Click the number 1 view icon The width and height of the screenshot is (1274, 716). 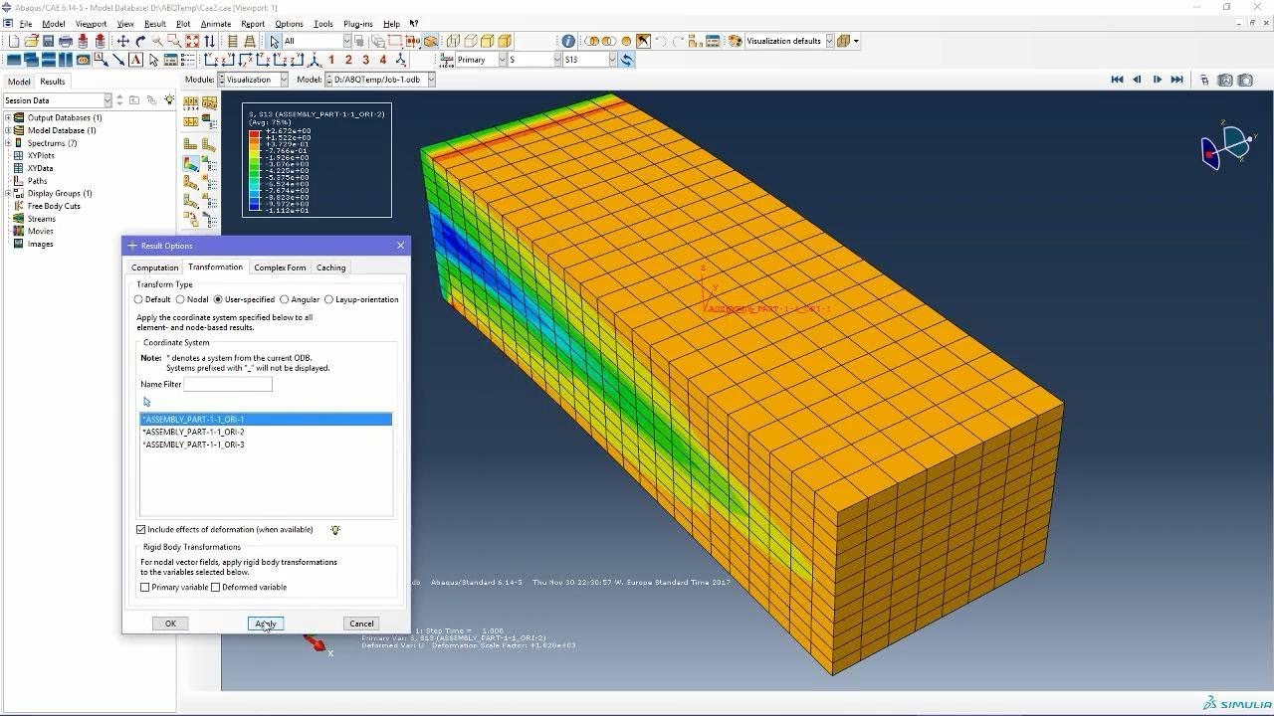click(x=331, y=60)
